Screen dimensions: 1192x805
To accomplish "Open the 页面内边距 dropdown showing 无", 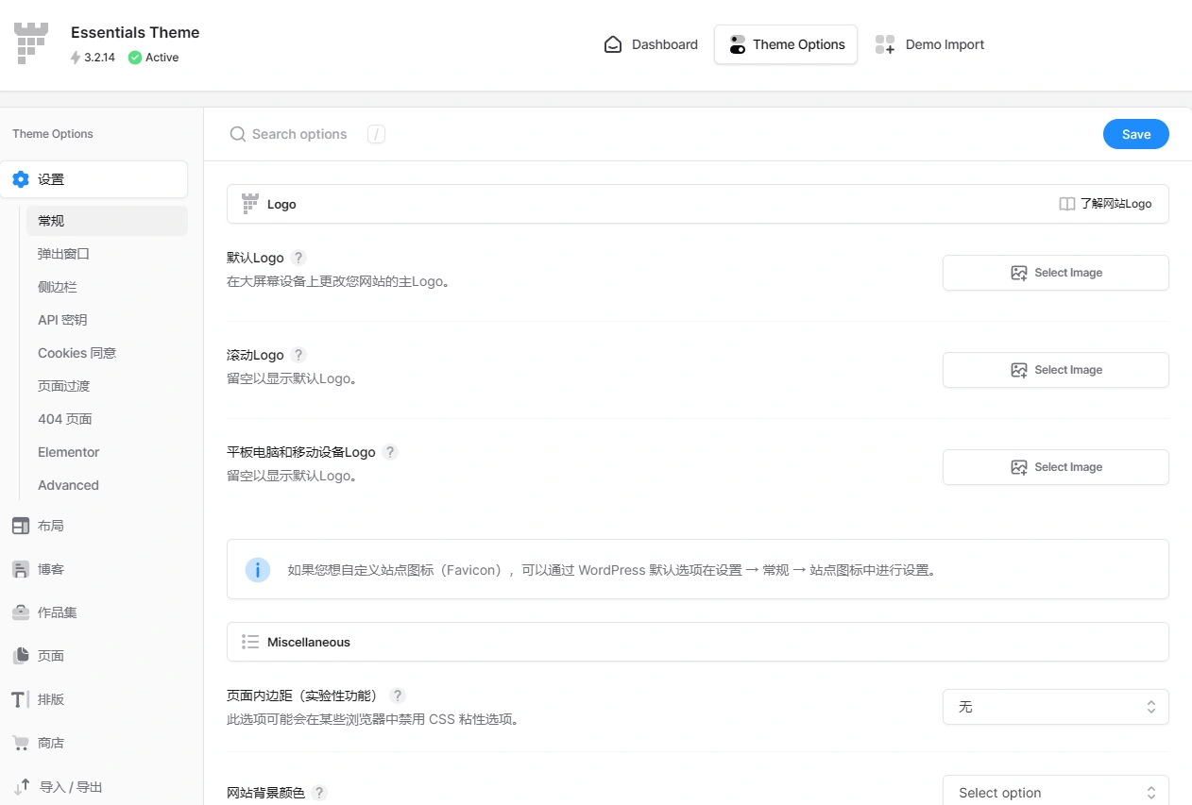I will [1055, 706].
